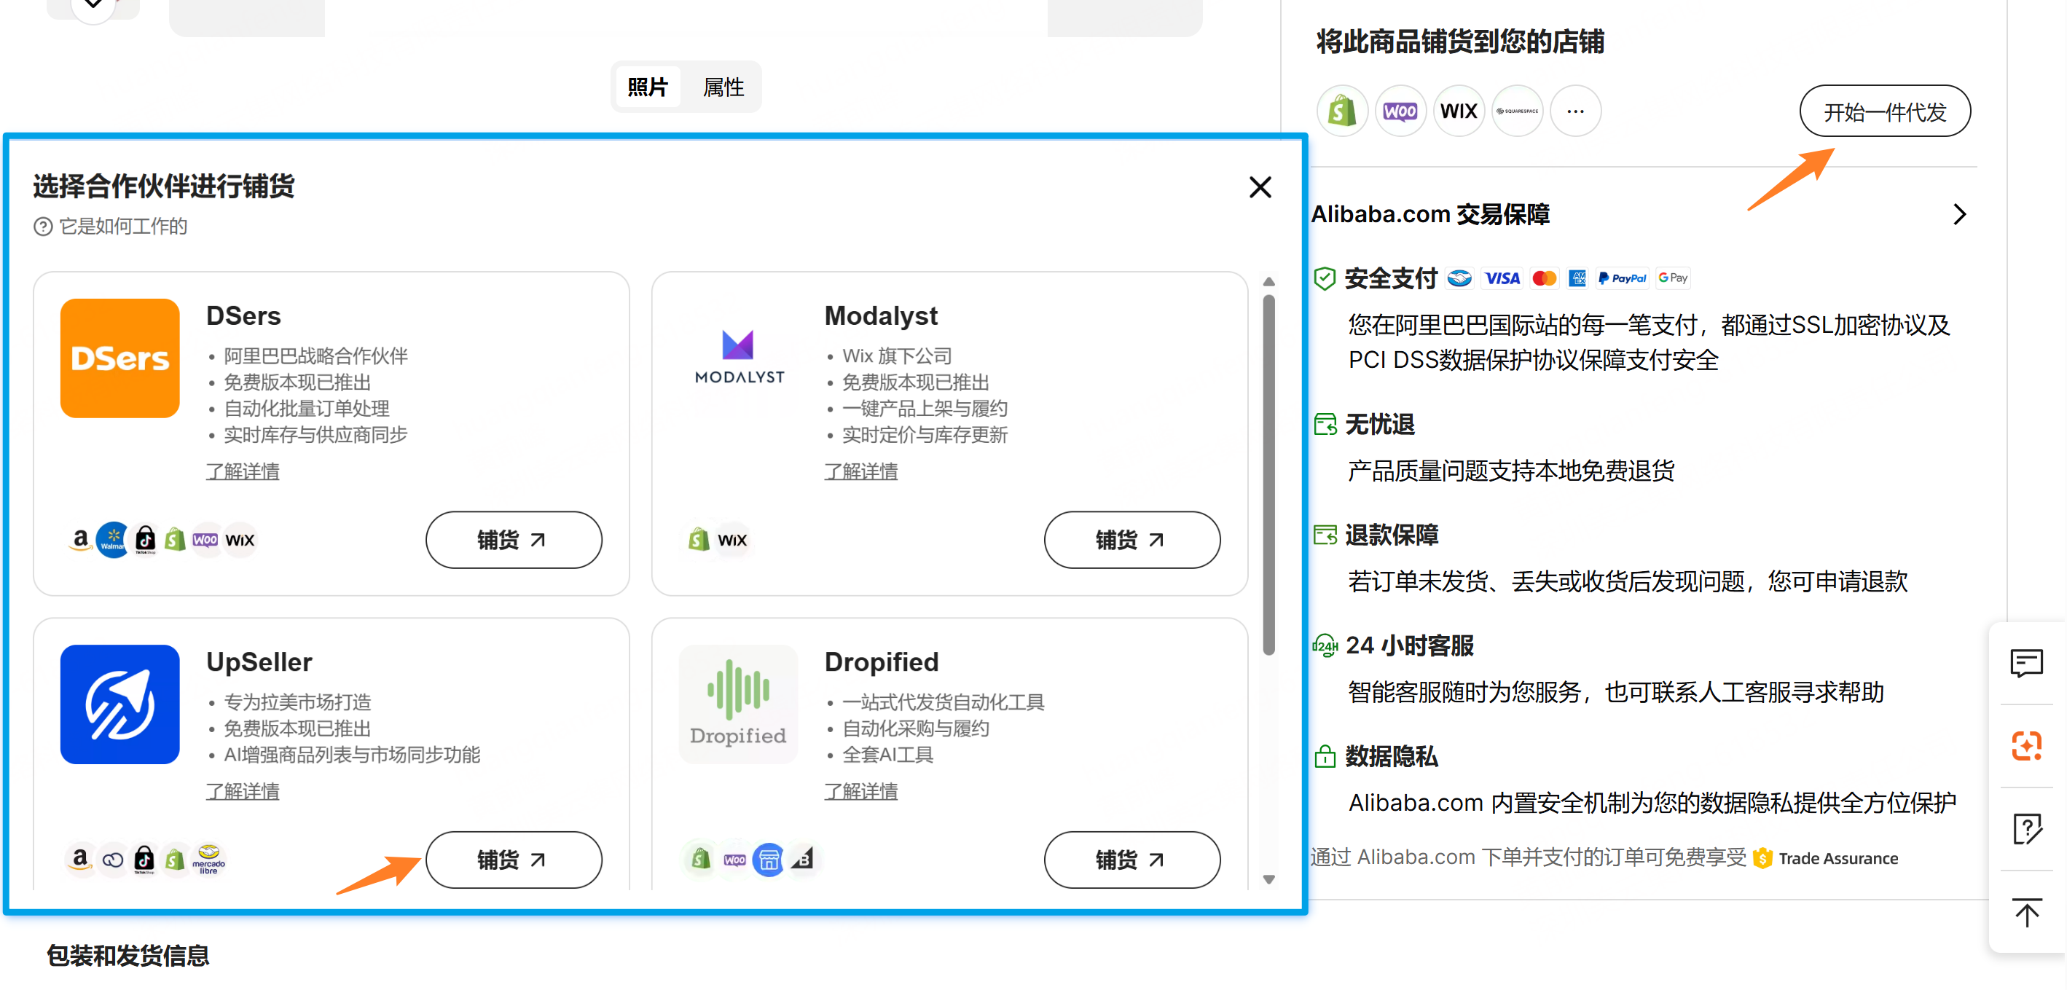2067x990 pixels.
Task: Open 了解详情 link under Modalyst
Action: click(x=860, y=471)
